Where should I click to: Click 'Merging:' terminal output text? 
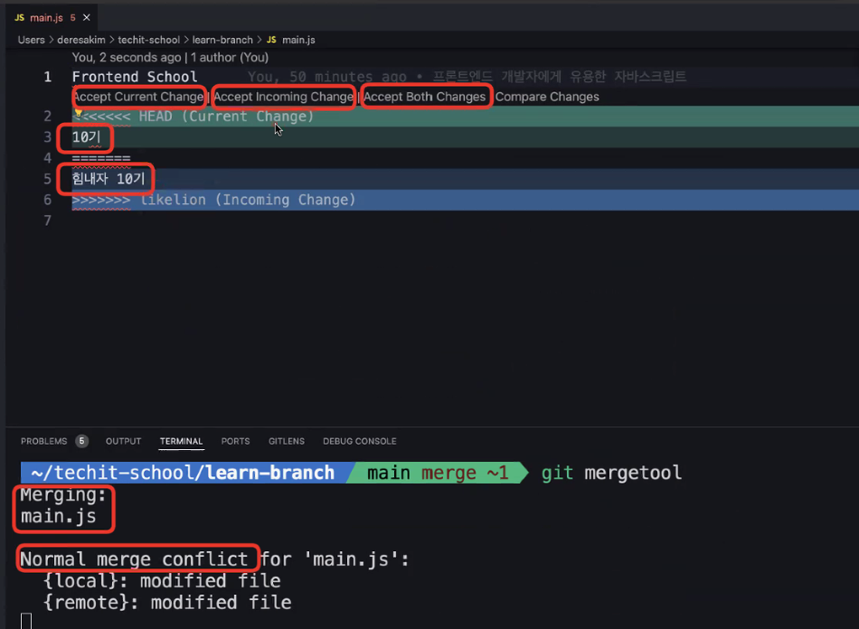(x=63, y=495)
